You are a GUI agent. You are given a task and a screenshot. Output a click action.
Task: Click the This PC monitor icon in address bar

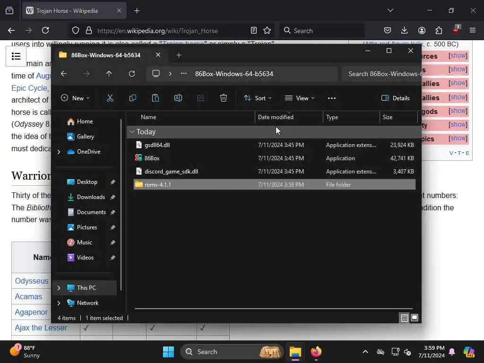[156, 73]
